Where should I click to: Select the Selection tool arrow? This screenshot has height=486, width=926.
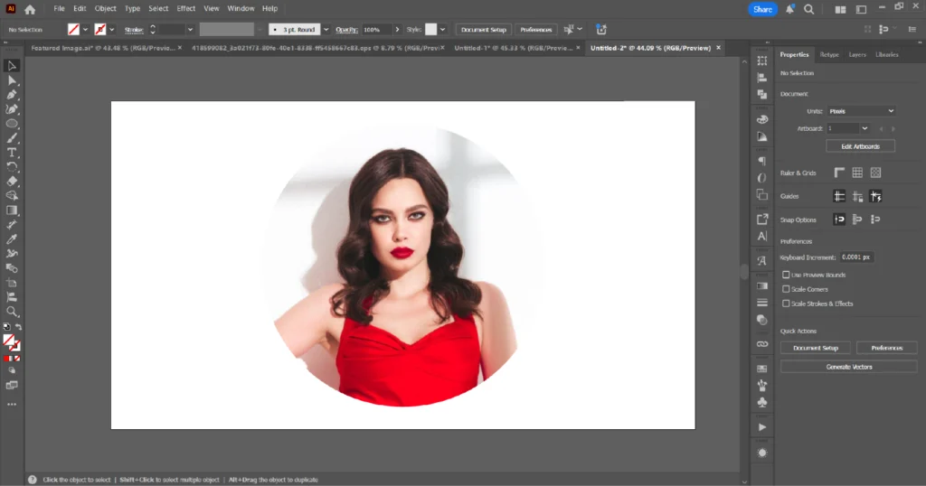(x=11, y=65)
